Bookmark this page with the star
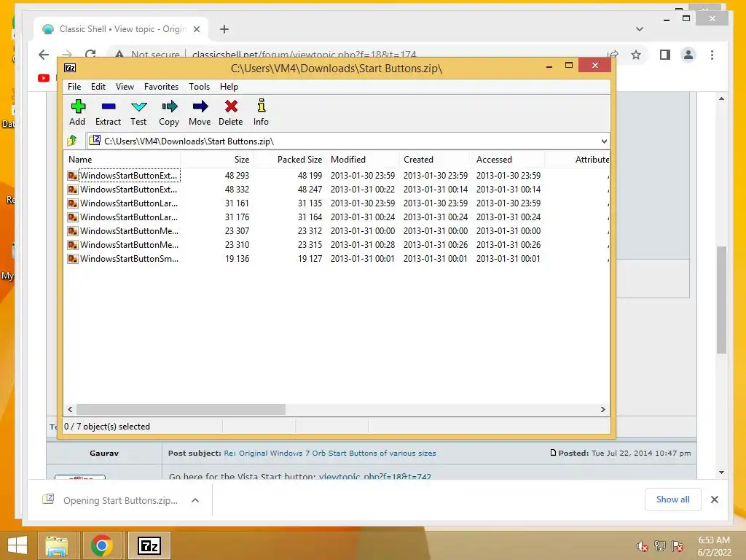746x560 pixels. click(x=636, y=55)
